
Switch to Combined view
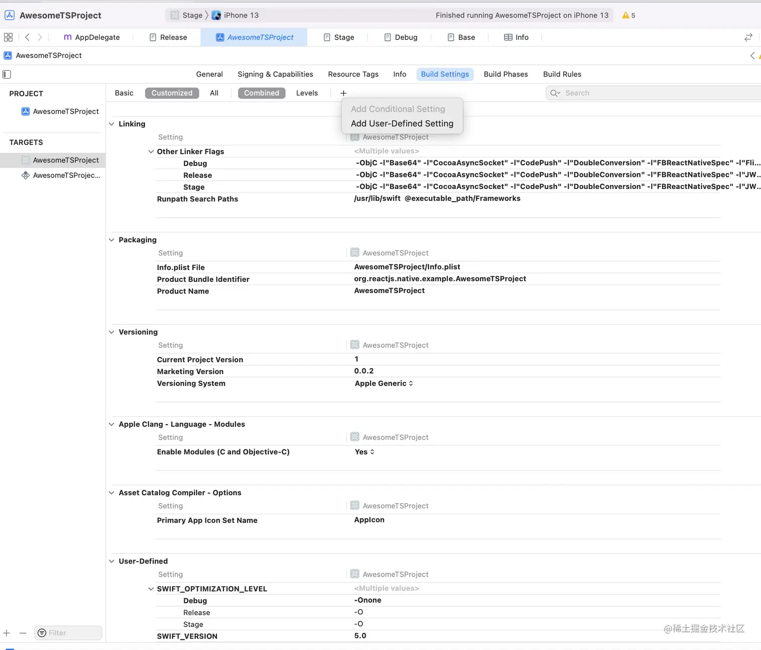pyautogui.click(x=261, y=93)
